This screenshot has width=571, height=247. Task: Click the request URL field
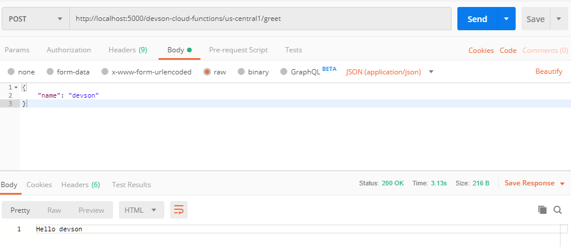[260, 19]
